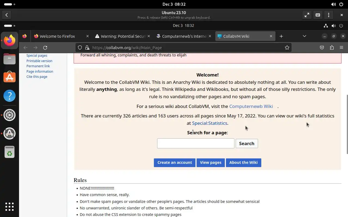Click the tracking protection shield icon
The width and height of the screenshot is (348, 217).
click(x=80, y=47)
